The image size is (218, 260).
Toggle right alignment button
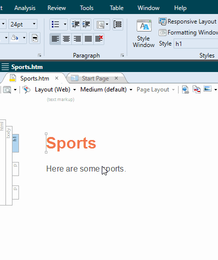coord(77,39)
